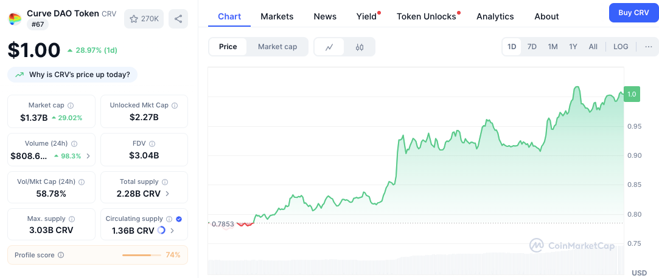Open "Why is CRV's price up today?"
Image resolution: width=659 pixels, height=278 pixels.
tap(72, 75)
